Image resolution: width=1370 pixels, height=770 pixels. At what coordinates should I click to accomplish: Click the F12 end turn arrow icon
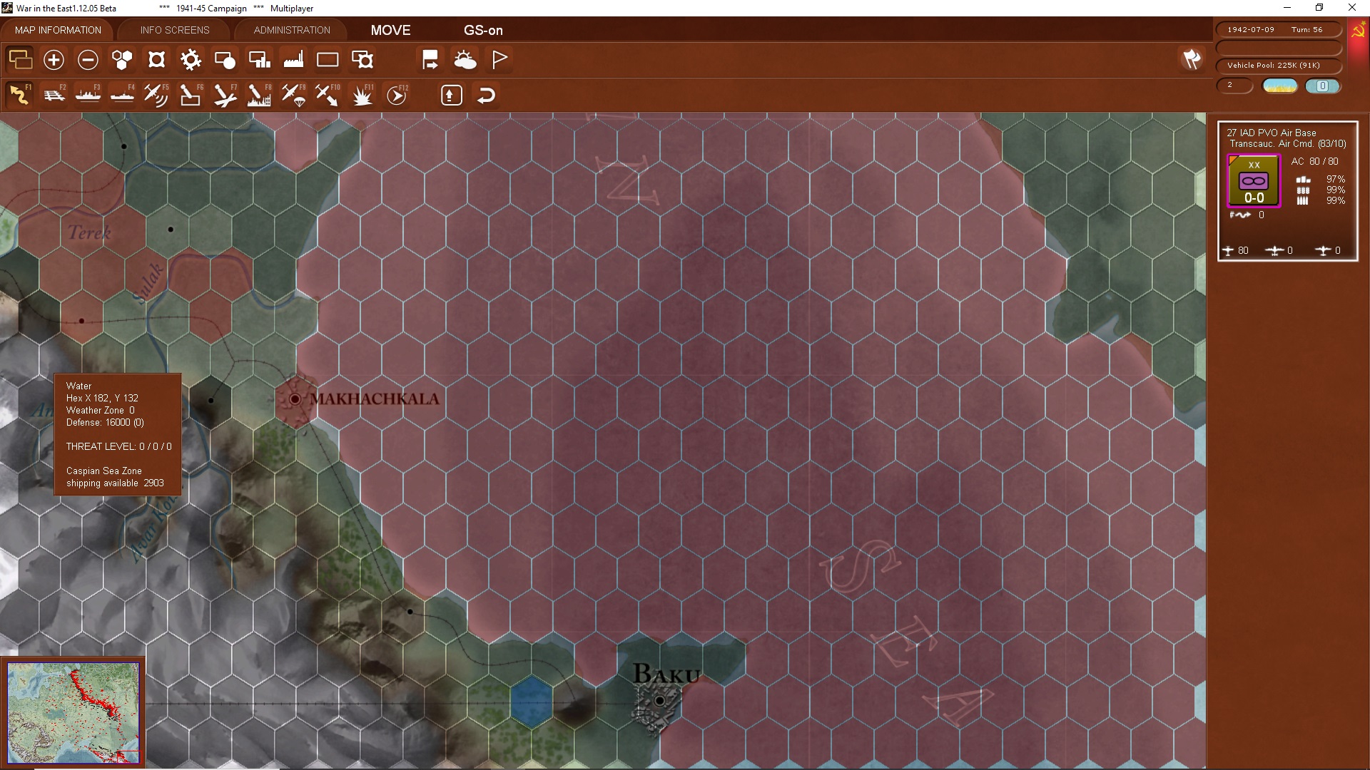point(397,95)
